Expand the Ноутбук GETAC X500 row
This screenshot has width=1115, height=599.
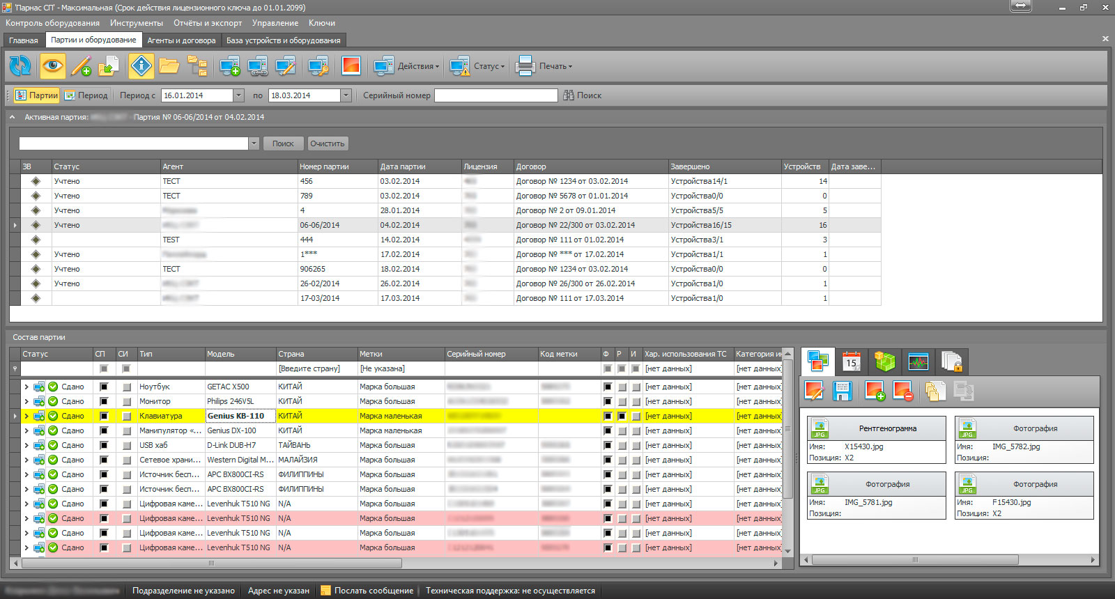(26, 387)
